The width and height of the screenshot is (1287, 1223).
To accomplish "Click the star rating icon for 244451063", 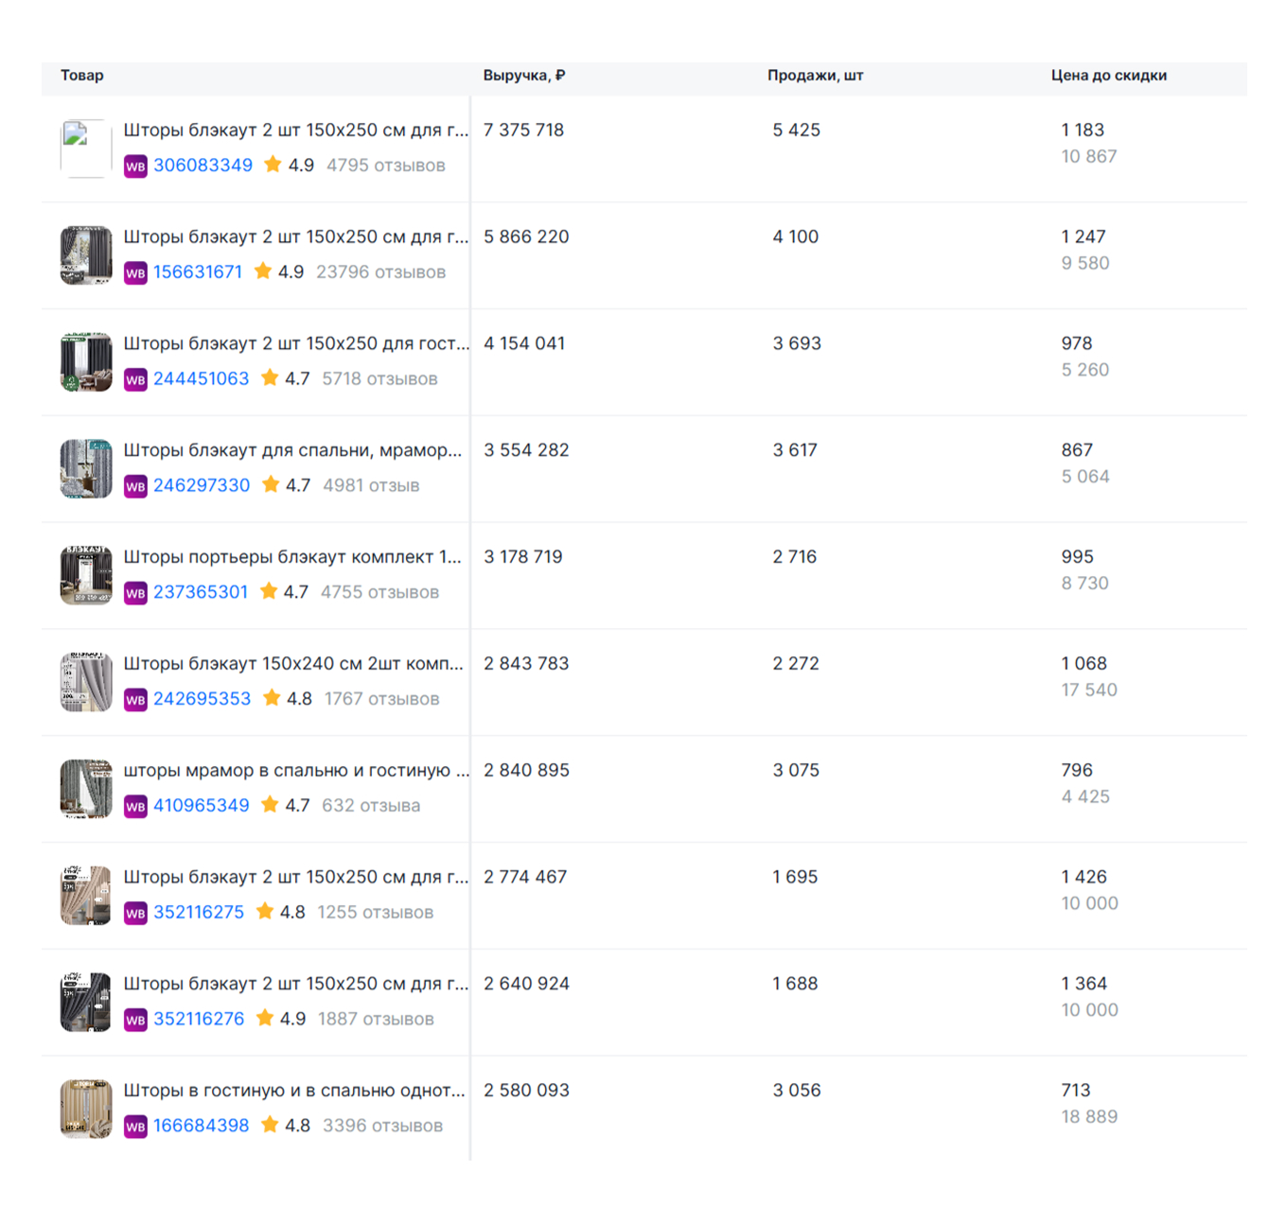I will [x=270, y=378].
